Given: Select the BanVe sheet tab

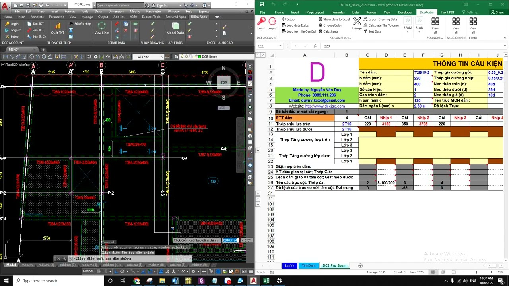Looking at the screenshot, I should tap(289, 265).
